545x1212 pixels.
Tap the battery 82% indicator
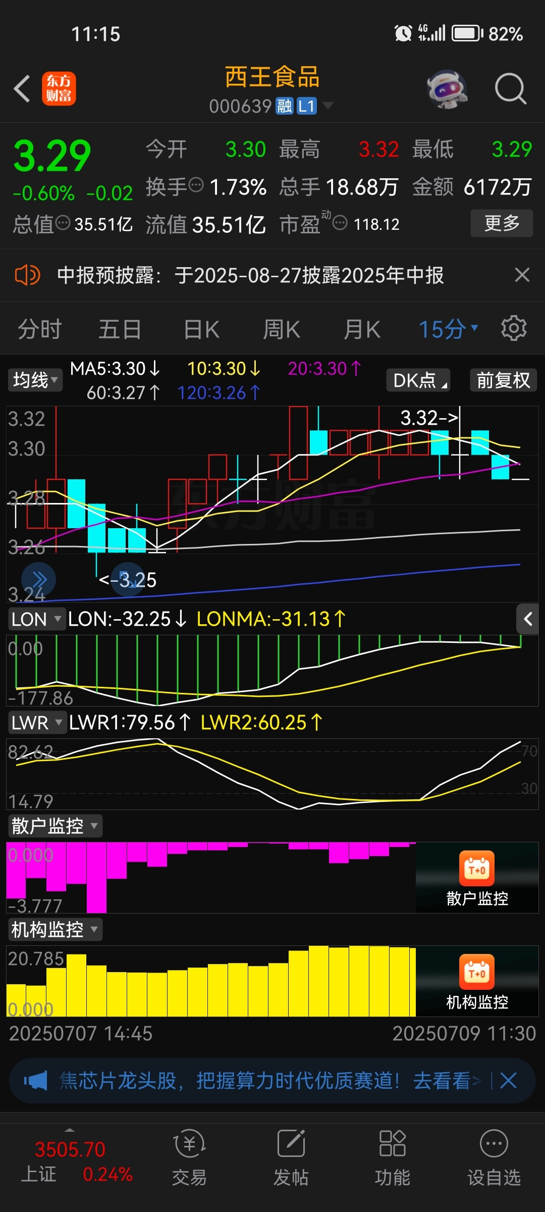point(487,34)
